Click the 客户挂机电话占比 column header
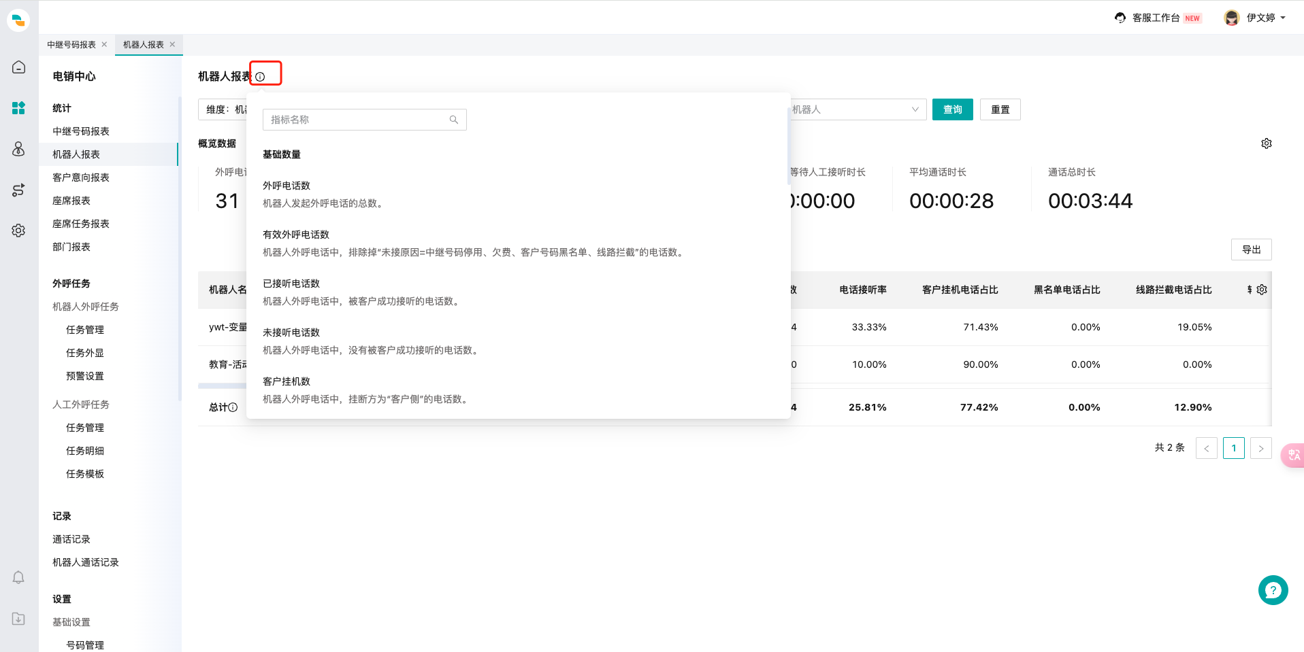Viewport: 1304px width, 652px height. point(960,290)
